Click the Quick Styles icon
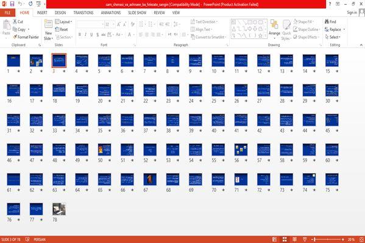365x243 pixels. [286, 24]
